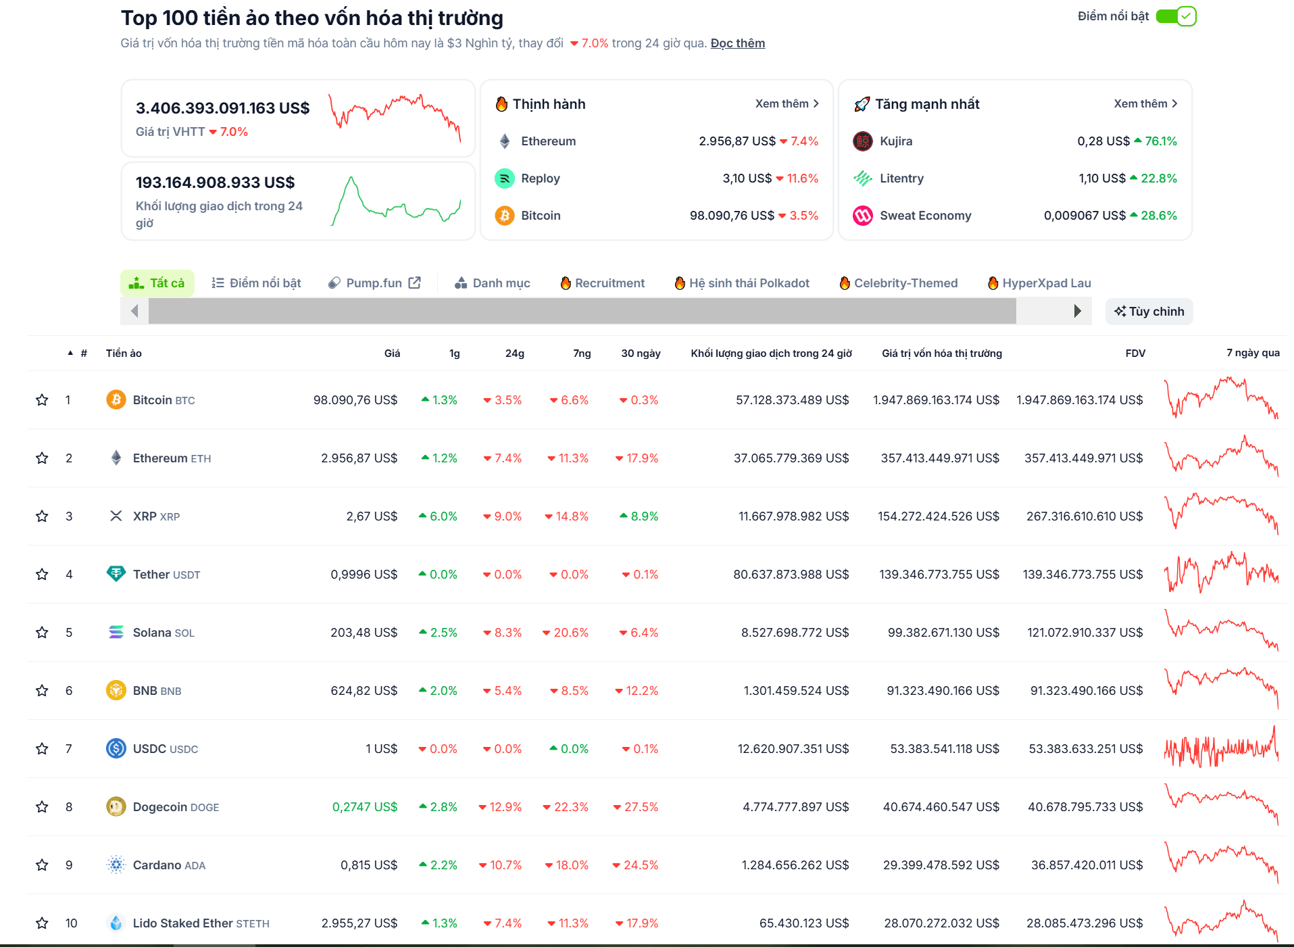Click the Sweat Economy logo icon
Image resolution: width=1294 pixels, height=947 pixels.
point(863,216)
